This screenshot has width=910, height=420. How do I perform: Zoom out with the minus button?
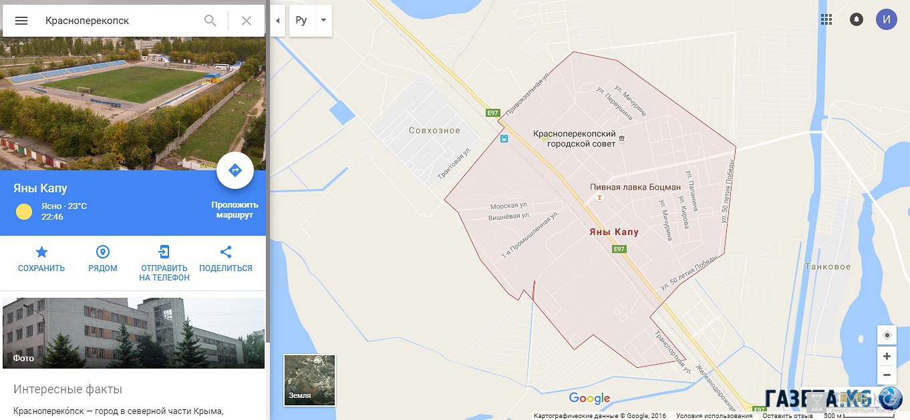point(887,375)
